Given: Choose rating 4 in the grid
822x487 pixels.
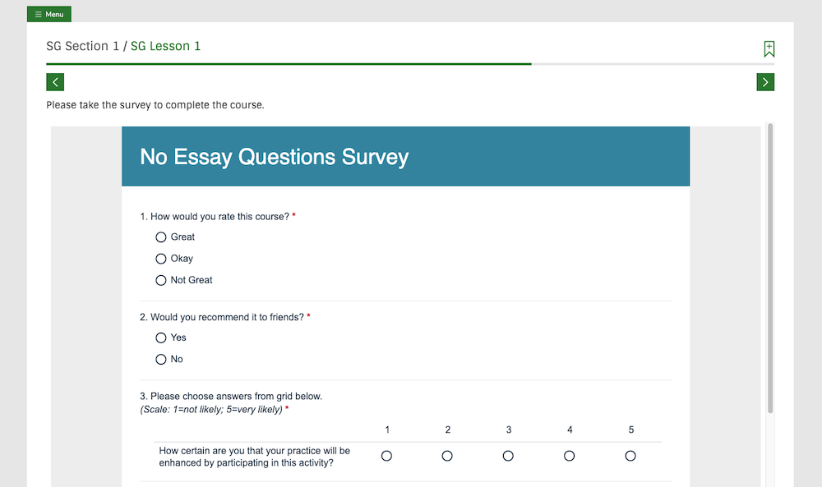Looking at the screenshot, I should coord(570,456).
